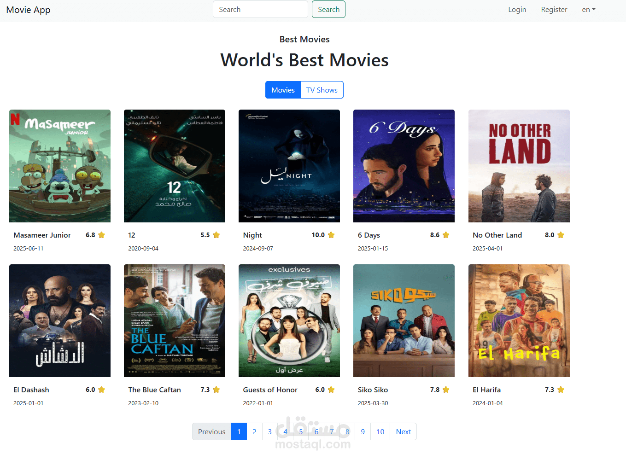
Task: Go to pagination page 4
Action: pos(285,431)
